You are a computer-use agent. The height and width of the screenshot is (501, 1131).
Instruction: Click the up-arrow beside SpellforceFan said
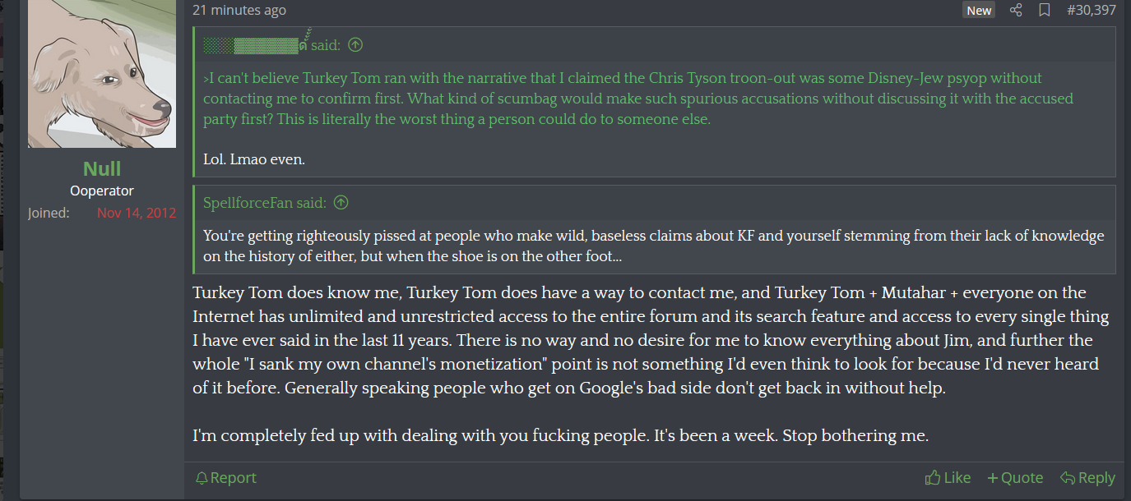(x=341, y=202)
